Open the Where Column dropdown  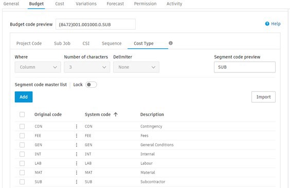click(38, 67)
